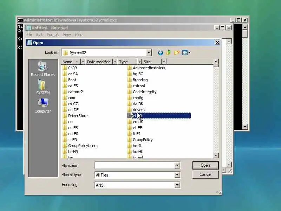The image size is (281, 211).
Task: Select the catroot folder
Action: (136, 86)
